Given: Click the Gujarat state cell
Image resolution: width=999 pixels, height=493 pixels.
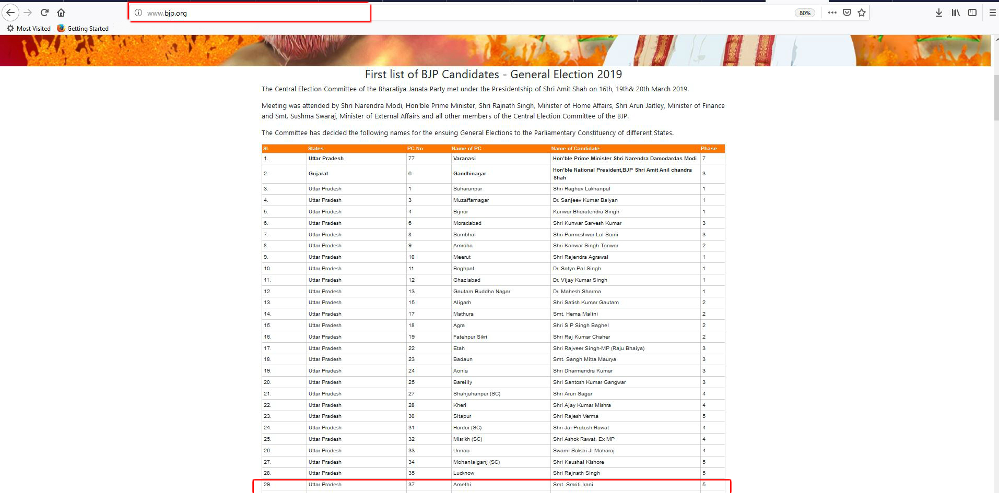Looking at the screenshot, I should tap(356, 174).
